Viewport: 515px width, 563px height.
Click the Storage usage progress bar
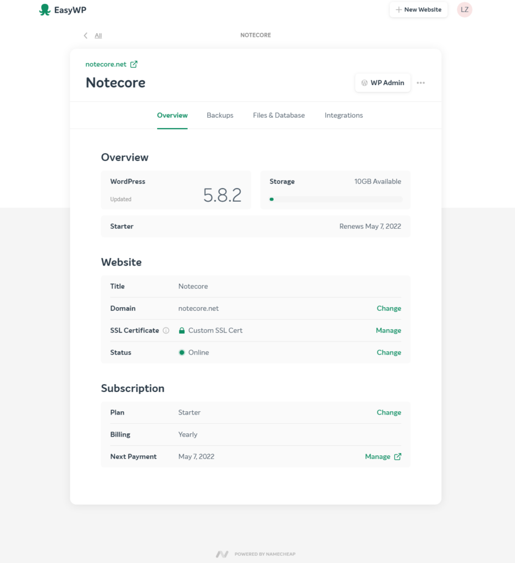pyautogui.click(x=336, y=199)
